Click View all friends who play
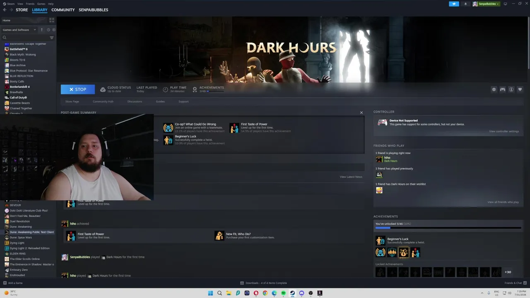The width and height of the screenshot is (530, 298). 503,202
